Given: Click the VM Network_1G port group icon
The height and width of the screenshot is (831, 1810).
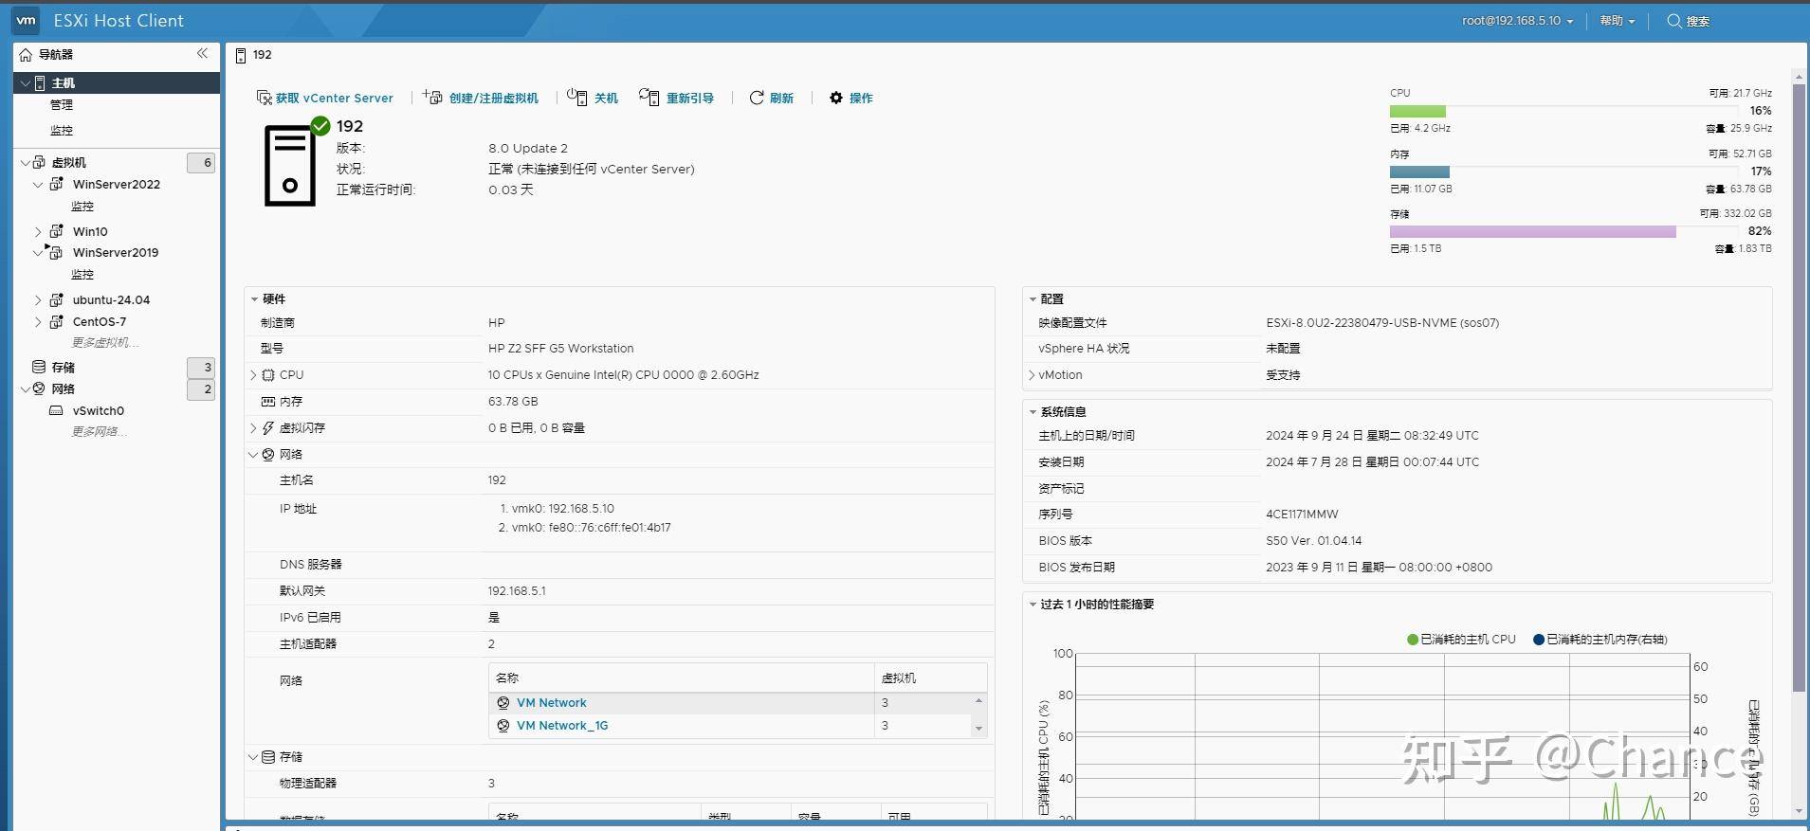Looking at the screenshot, I should pos(503,726).
